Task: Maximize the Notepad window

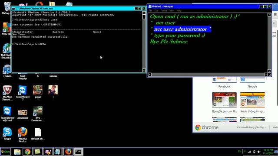Action: pyautogui.click(x=265, y=6)
